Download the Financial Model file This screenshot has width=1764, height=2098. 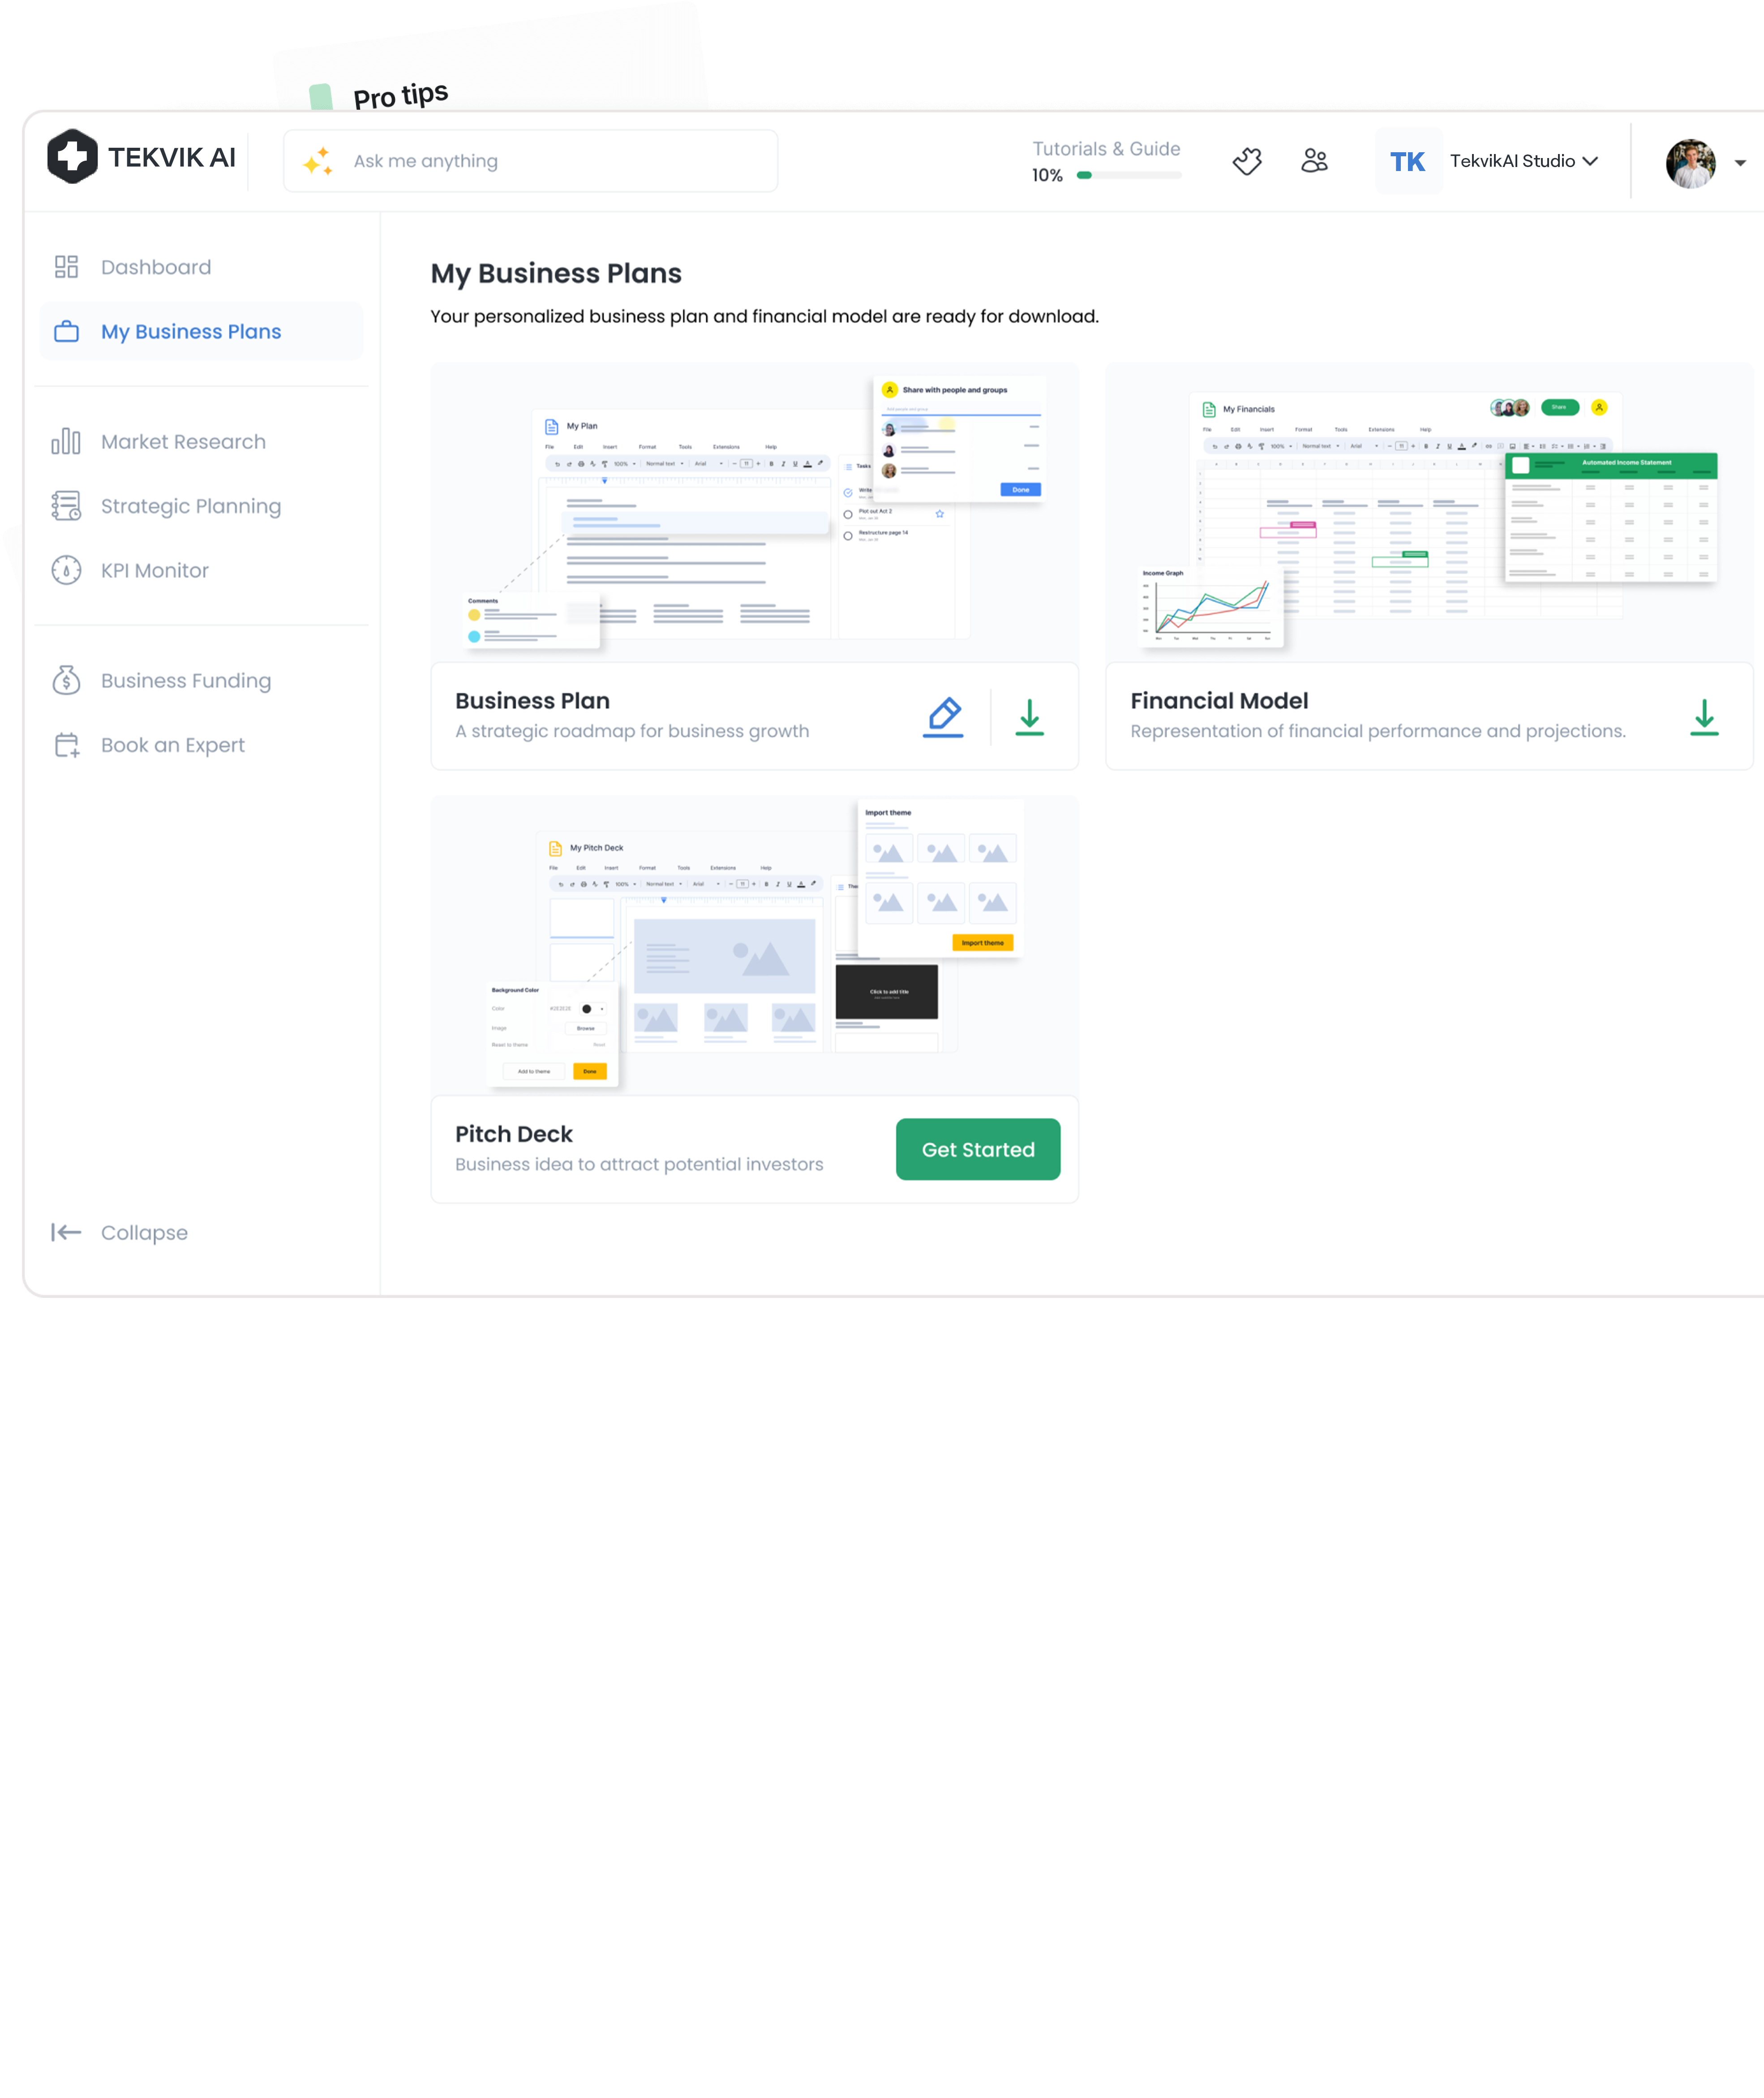1704,717
